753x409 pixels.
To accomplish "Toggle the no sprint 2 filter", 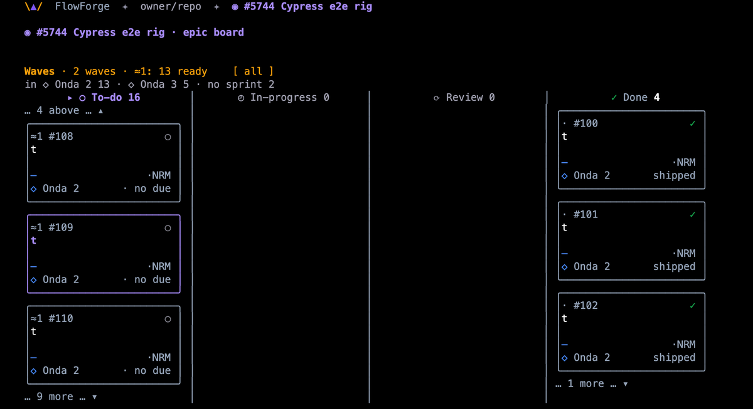I will pyautogui.click(x=241, y=85).
